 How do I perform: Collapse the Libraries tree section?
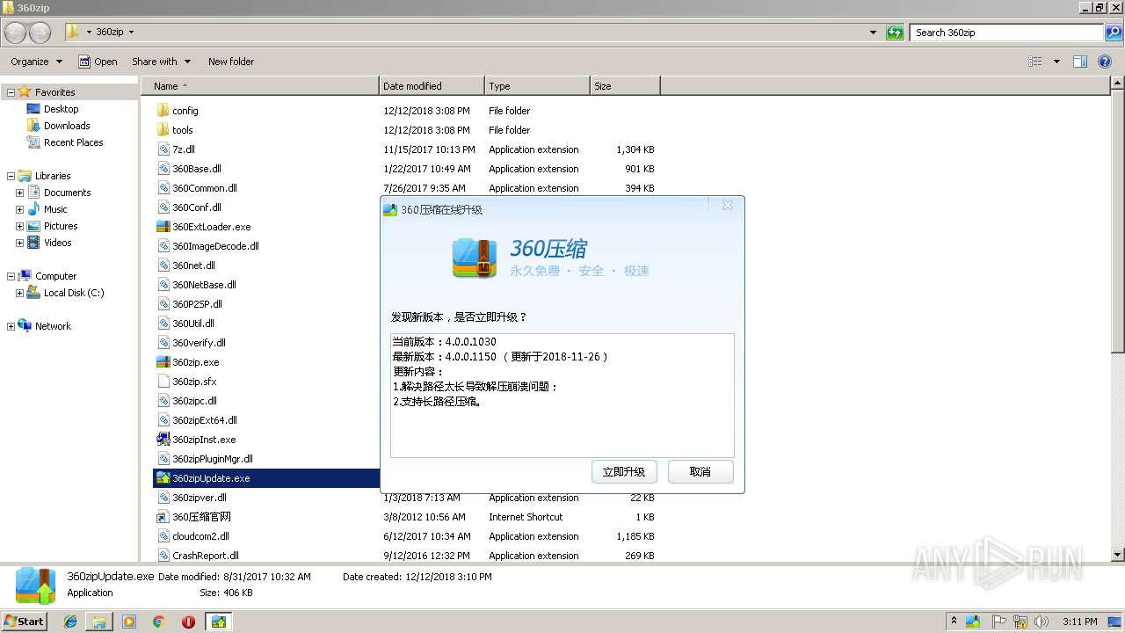click(11, 176)
